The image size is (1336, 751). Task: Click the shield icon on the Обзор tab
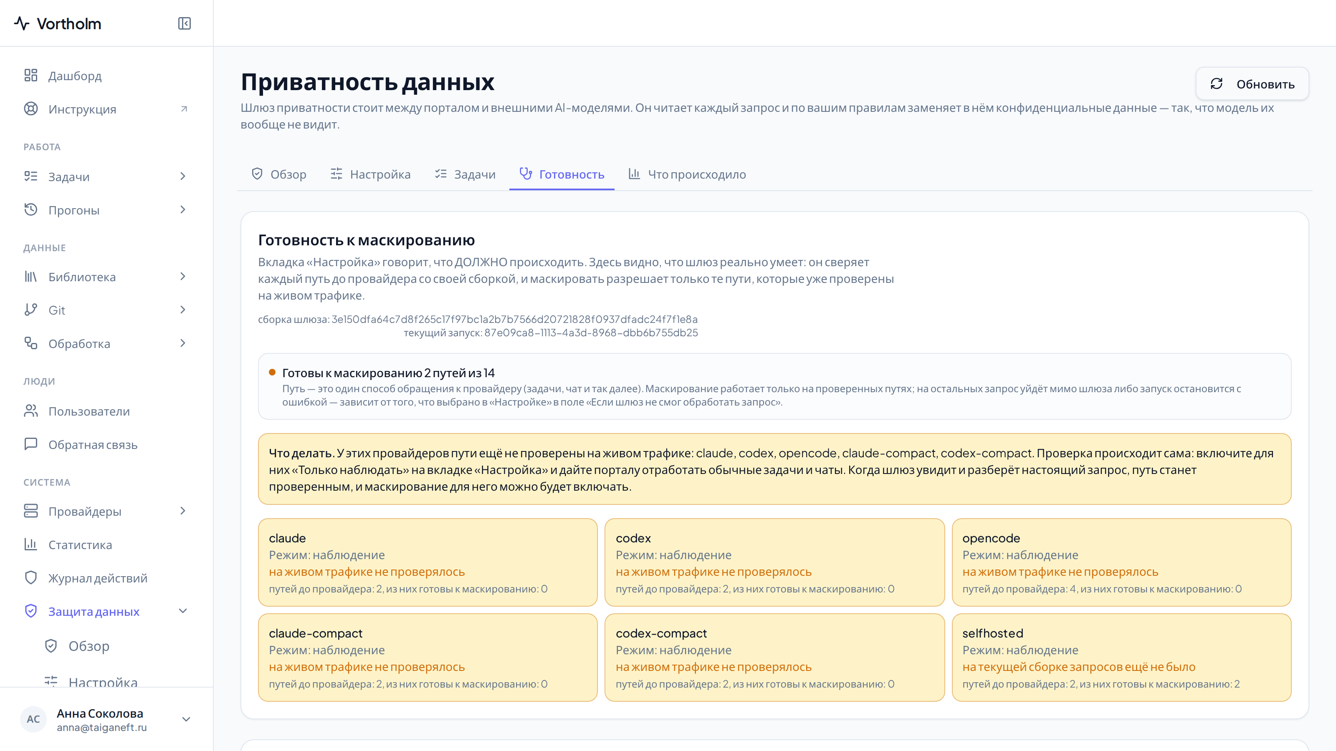point(257,174)
